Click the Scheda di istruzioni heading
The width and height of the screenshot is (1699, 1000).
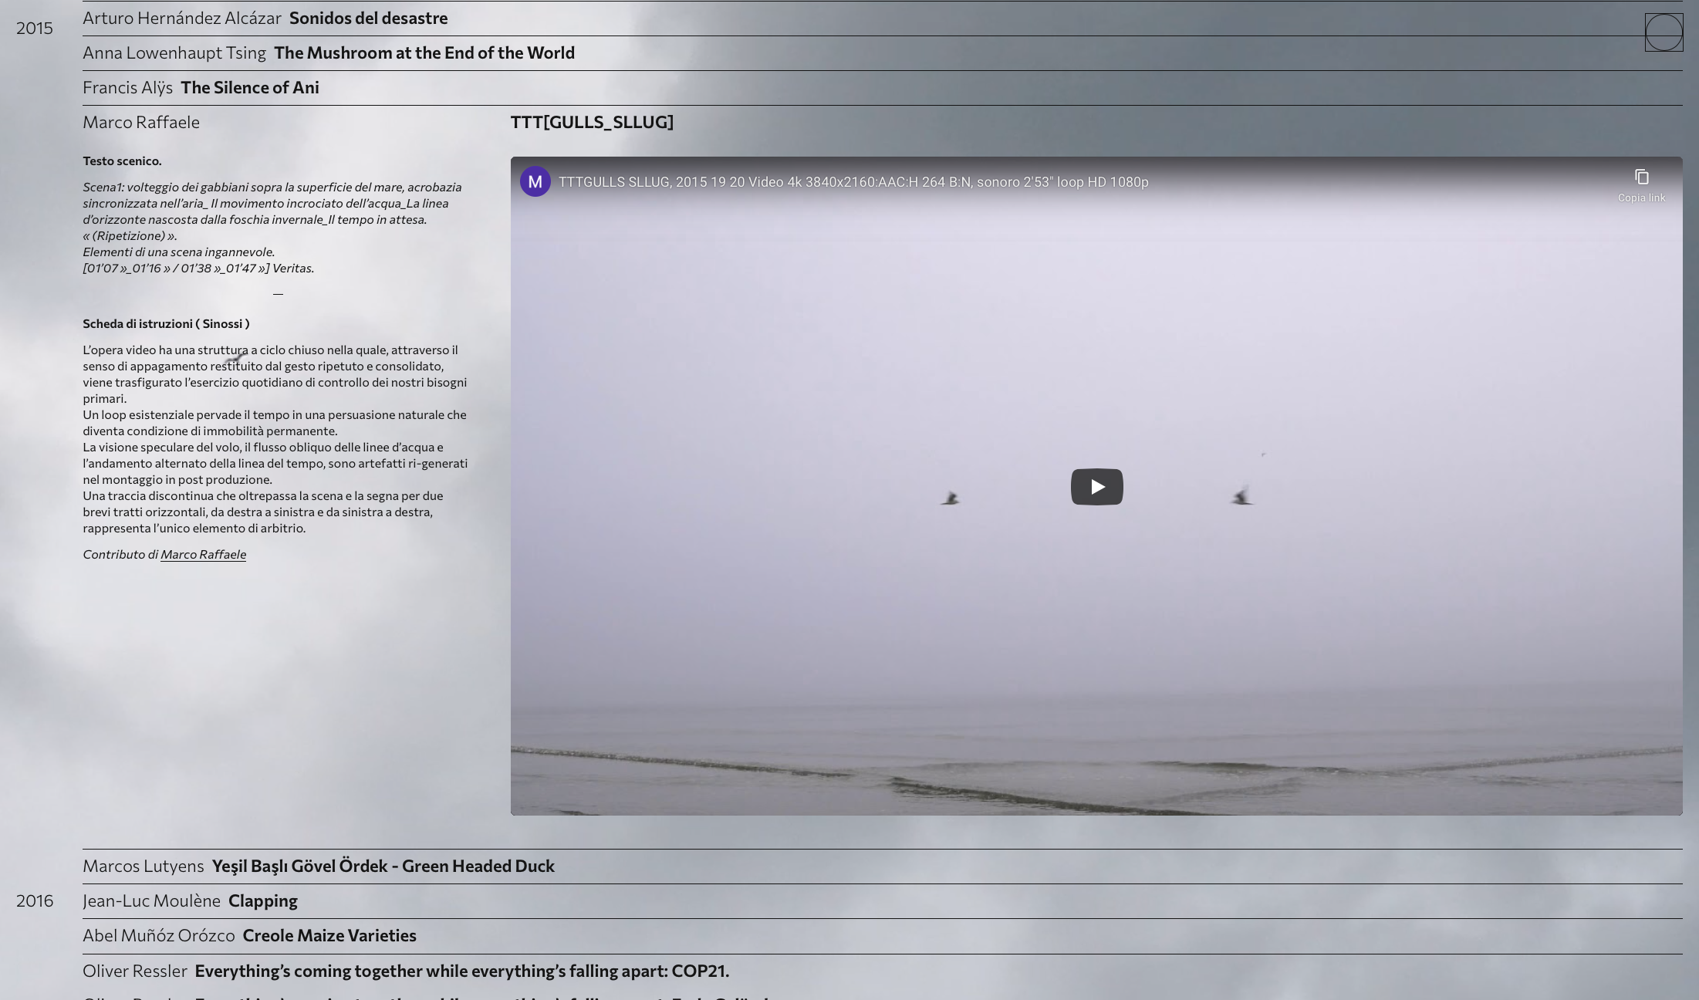pyautogui.click(x=166, y=324)
